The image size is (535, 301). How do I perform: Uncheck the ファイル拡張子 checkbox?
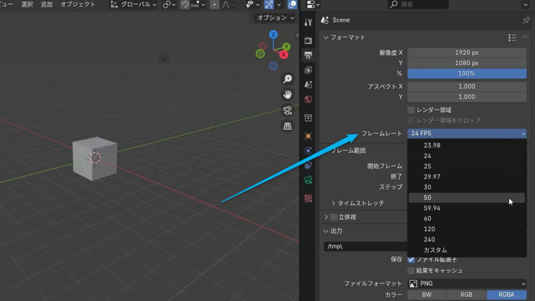(411, 260)
